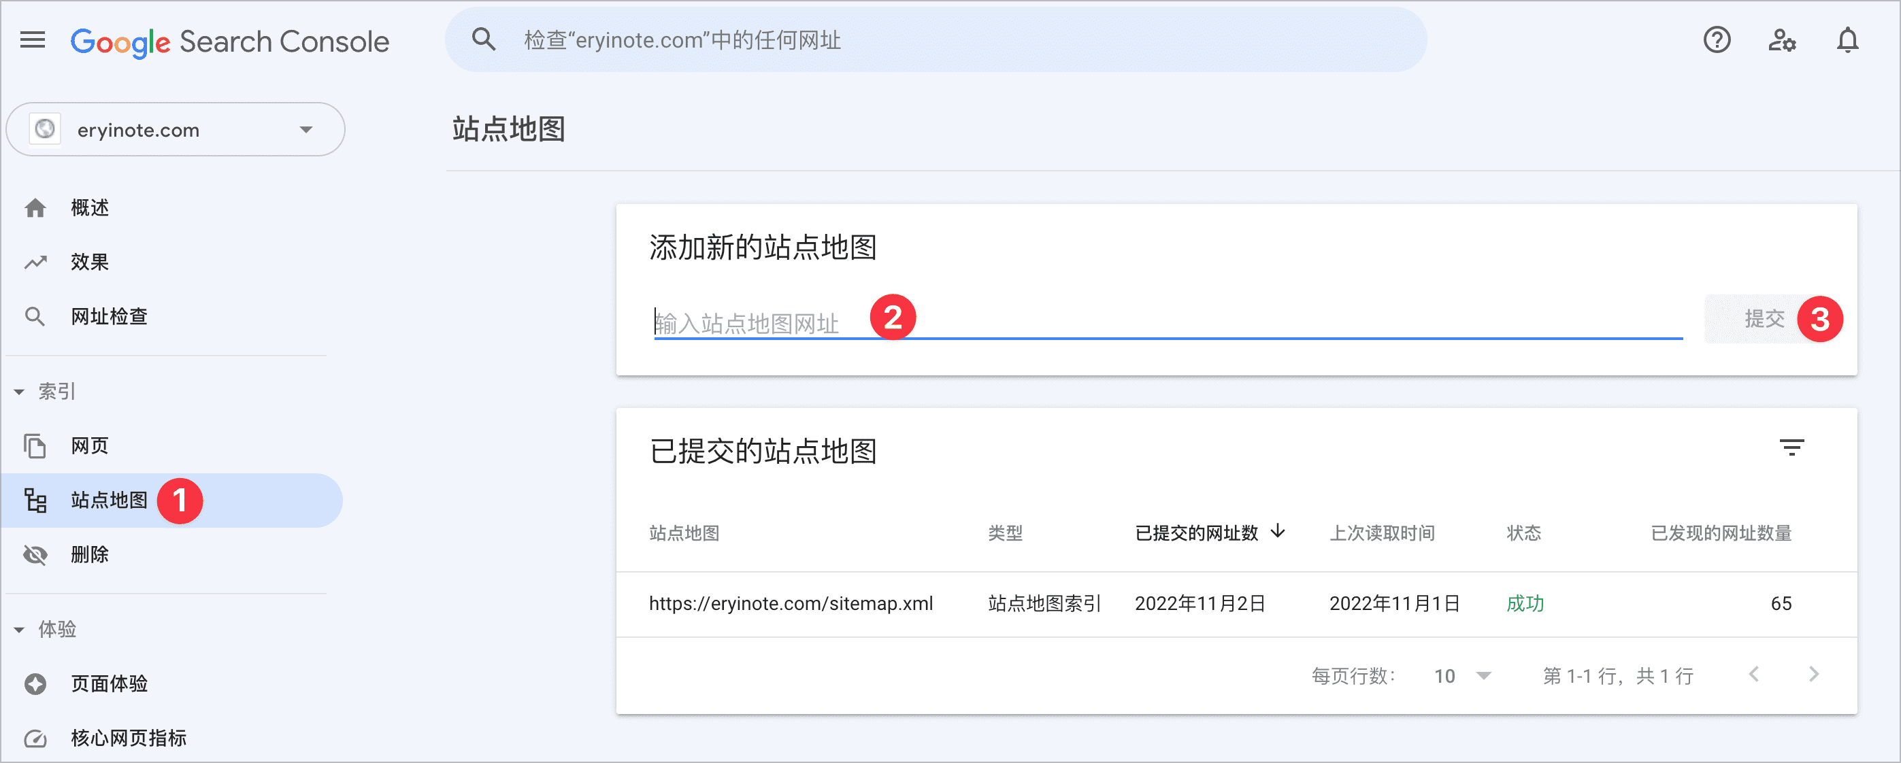Viewport: 1901px width, 763px height.
Task: Click the page experience icon beside 页面体验
Action: (x=35, y=684)
